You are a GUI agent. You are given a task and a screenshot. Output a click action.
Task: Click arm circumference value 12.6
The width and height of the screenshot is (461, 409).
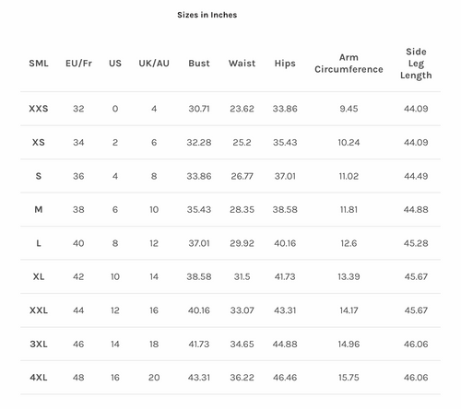pyautogui.click(x=349, y=243)
